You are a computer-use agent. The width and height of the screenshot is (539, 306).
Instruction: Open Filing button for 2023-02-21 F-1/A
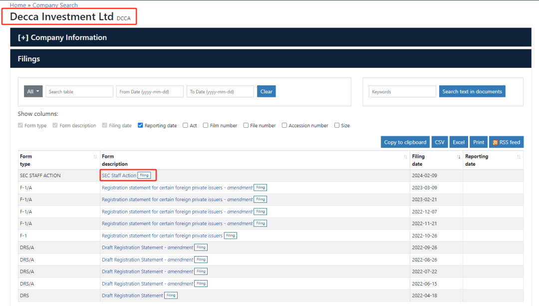pyautogui.click(x=261, y=199)
